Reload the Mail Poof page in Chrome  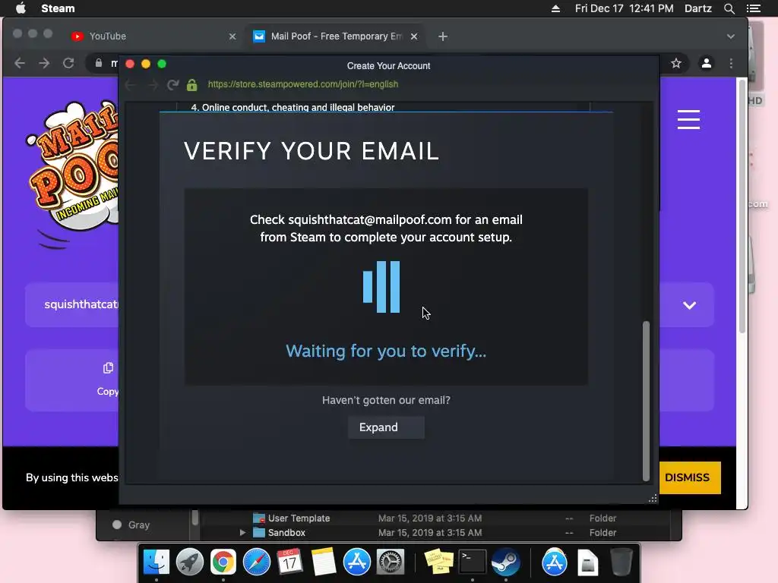pyautogui.click(x=68, y=63)
